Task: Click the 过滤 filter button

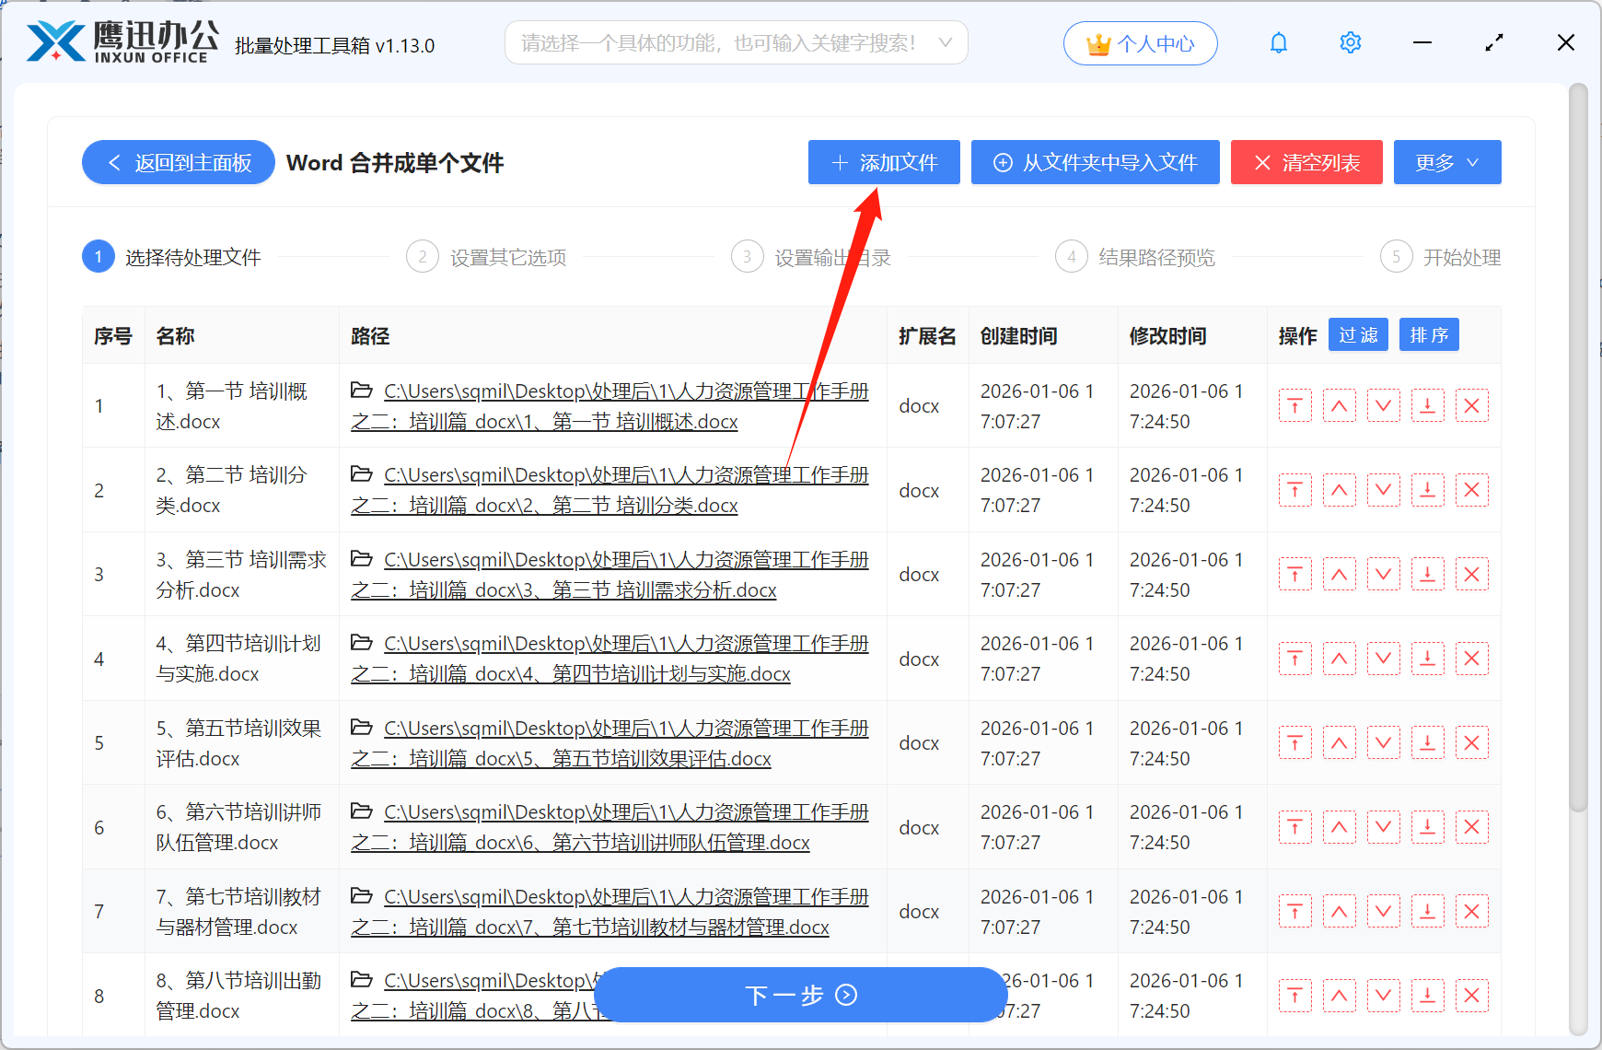Action: [1357, 334]
